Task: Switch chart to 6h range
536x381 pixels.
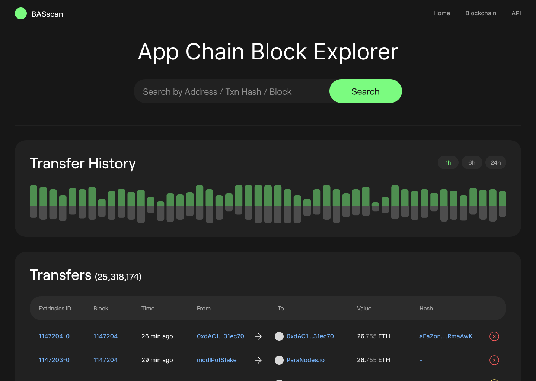Action: [x=472, y=163]
